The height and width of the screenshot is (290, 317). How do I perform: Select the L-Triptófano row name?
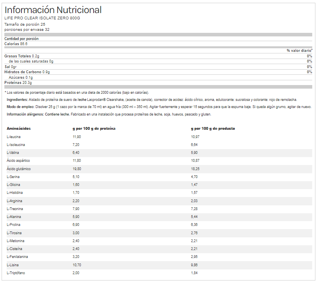click(16, 273)
